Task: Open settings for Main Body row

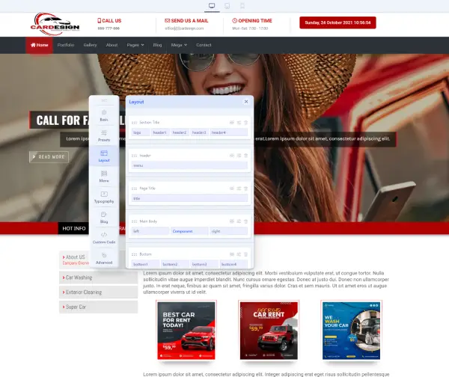Action: (x=239, y=221)
